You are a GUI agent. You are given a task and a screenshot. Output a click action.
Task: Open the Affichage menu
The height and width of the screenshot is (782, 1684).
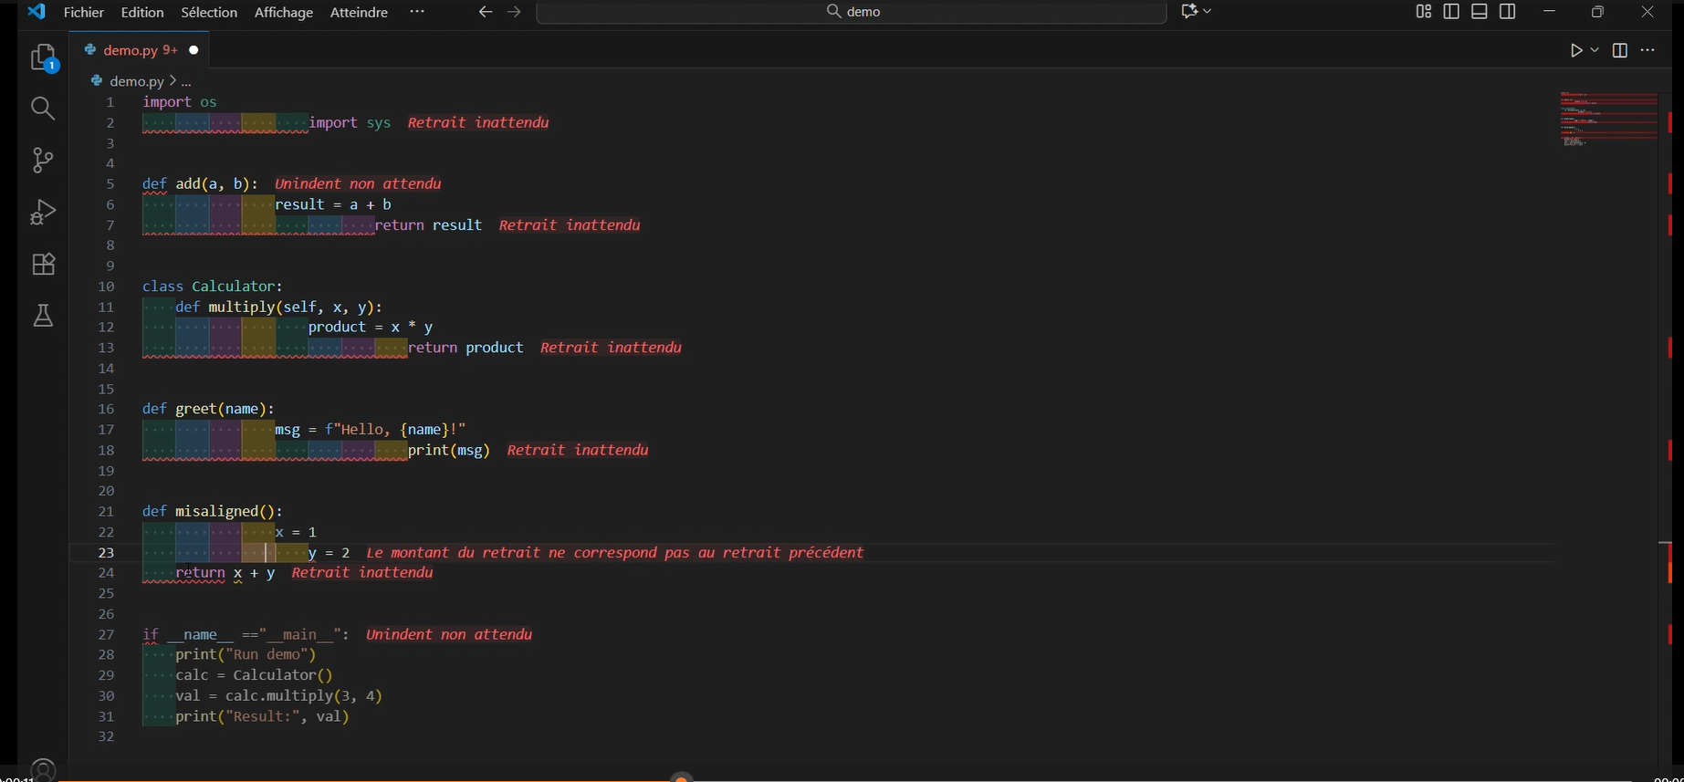click(284, 12)
